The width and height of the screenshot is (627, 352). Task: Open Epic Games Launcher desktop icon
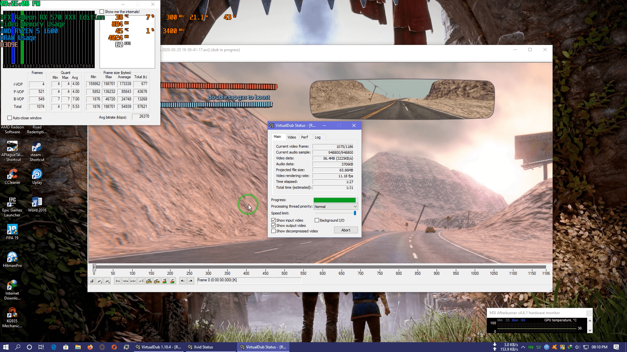[12, 207]
